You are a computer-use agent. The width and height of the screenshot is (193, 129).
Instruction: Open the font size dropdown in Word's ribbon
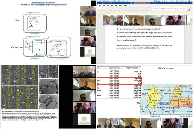pyautogui.click(x=105, y=8)
